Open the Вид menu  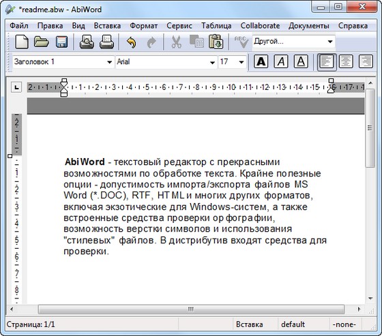click(x=78, y=26)
